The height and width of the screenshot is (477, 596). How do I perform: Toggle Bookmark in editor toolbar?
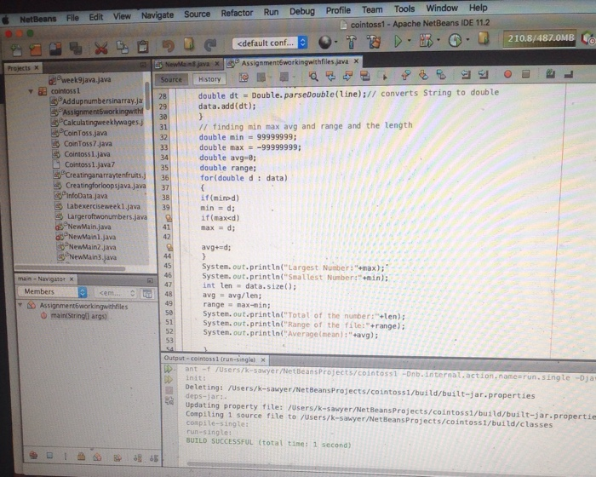click(441, 75)
